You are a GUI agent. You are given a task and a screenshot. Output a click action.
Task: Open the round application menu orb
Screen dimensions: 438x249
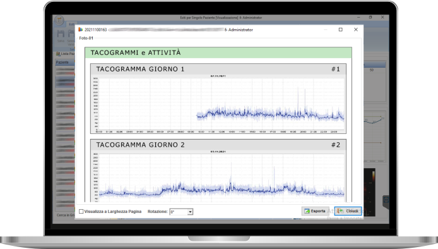(59, 20)
